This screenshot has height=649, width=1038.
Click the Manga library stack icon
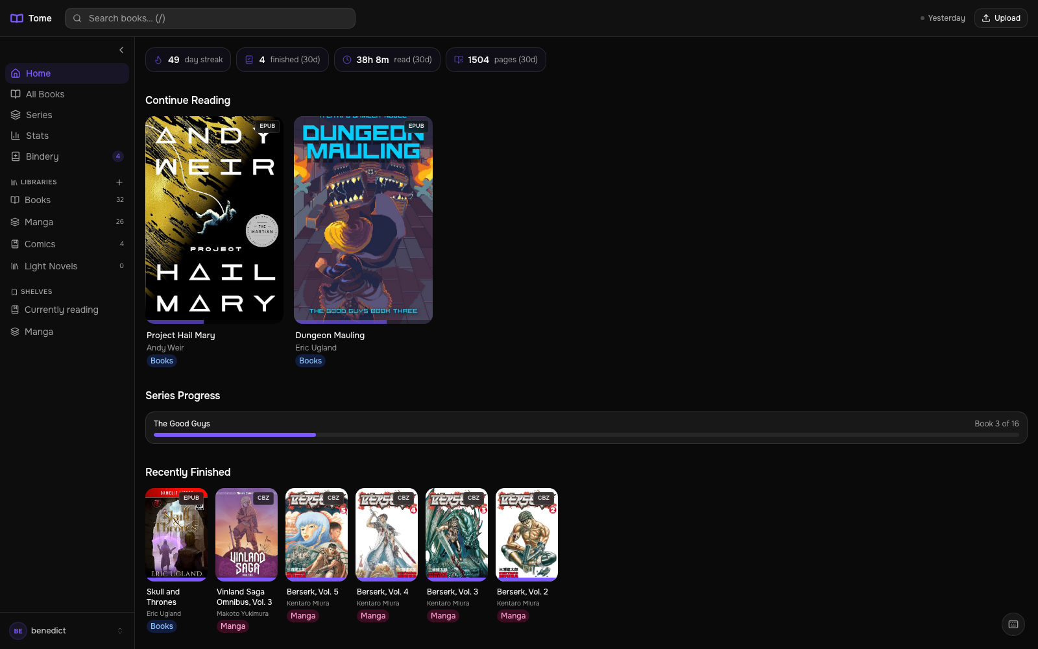coord(15,222)
